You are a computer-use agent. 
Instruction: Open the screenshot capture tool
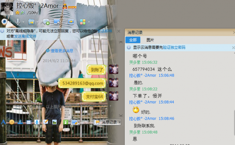(74, 122)
